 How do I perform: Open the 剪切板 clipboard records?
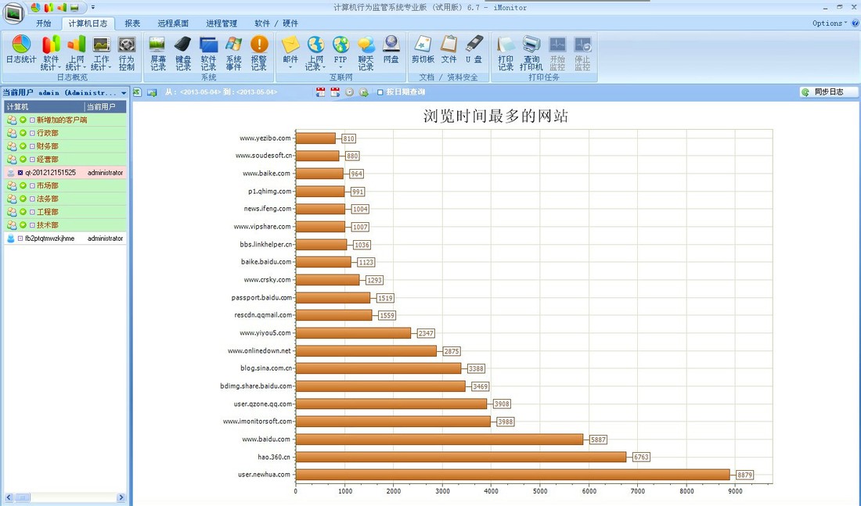[421, 52]
